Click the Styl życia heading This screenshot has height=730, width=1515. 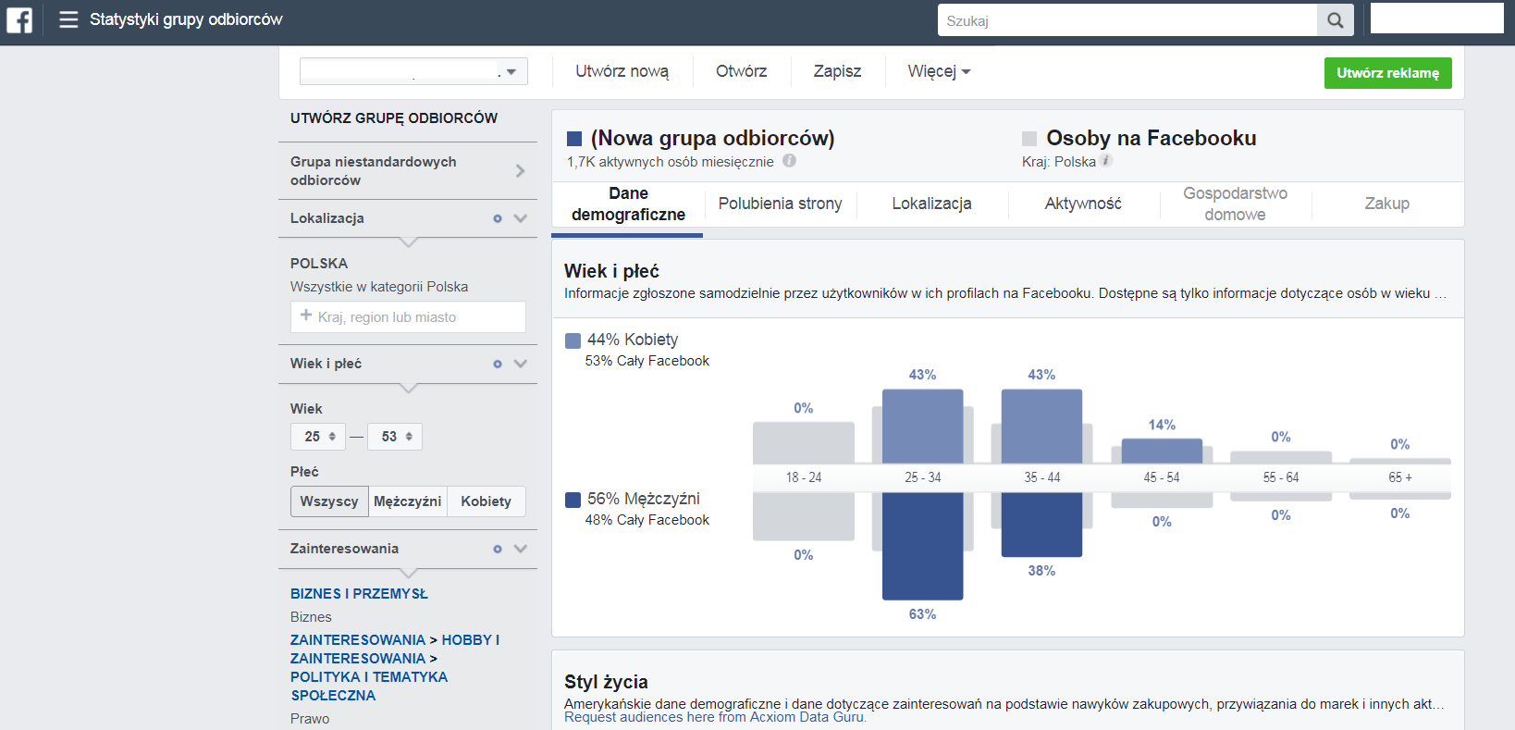[606, 682]
